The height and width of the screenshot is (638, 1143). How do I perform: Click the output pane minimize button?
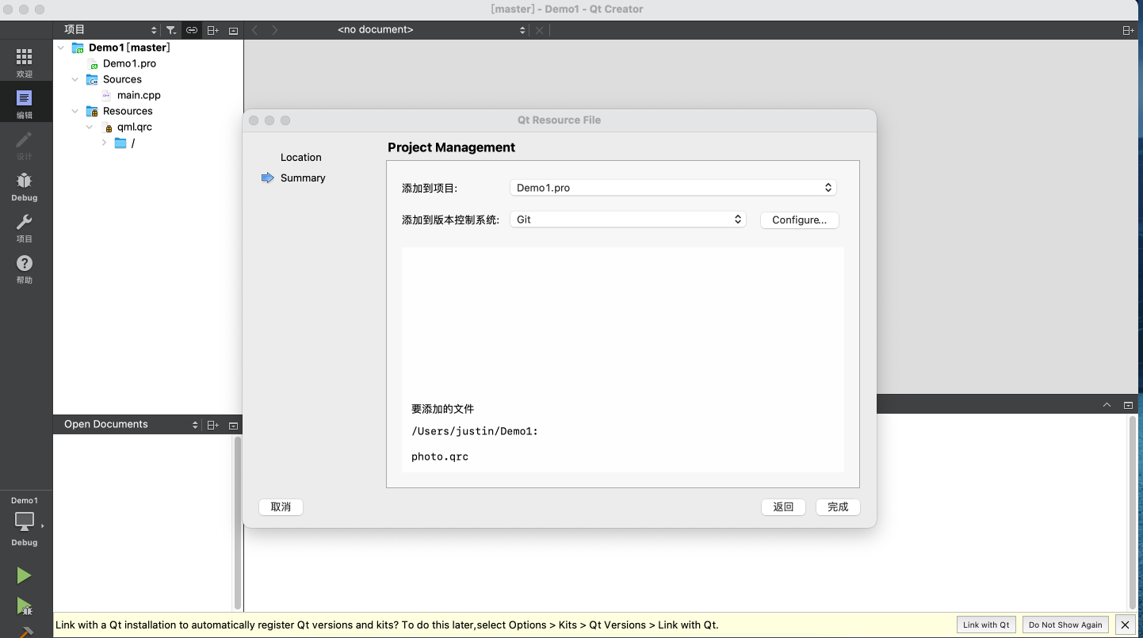click(1129, 405)
